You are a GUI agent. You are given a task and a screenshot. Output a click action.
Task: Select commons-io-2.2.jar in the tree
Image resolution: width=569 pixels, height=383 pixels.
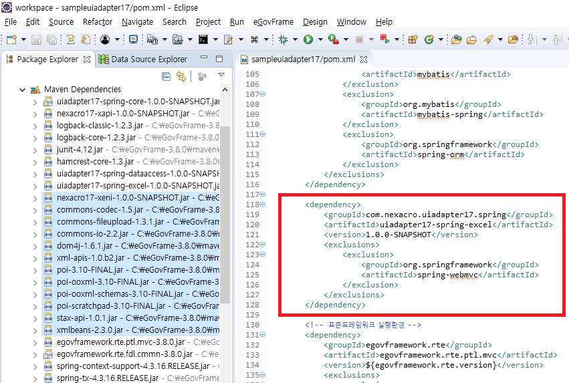coord(82,234)
